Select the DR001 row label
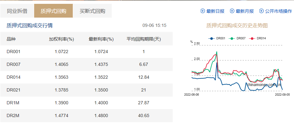294x127 pixels. 13,52
